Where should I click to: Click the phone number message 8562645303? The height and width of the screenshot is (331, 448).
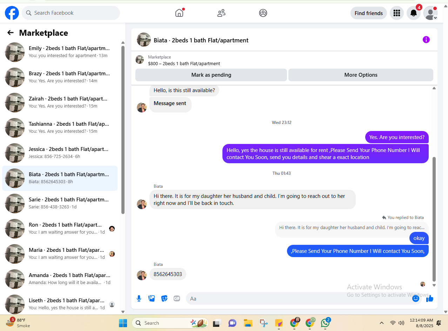pos(168,274)
